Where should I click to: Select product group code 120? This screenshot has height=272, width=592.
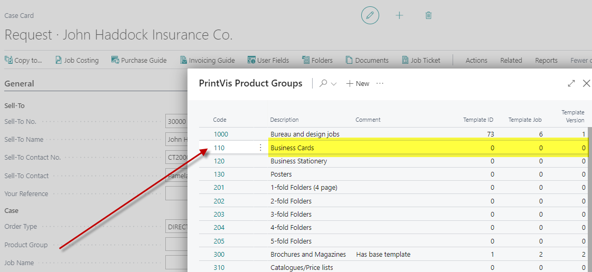click(x=219, y=161)
